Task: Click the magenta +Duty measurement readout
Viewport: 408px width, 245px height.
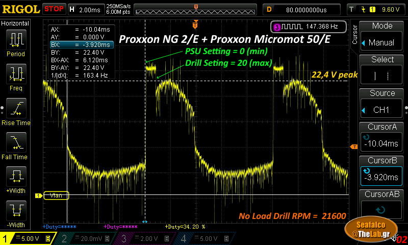Action: pos(120,227)
